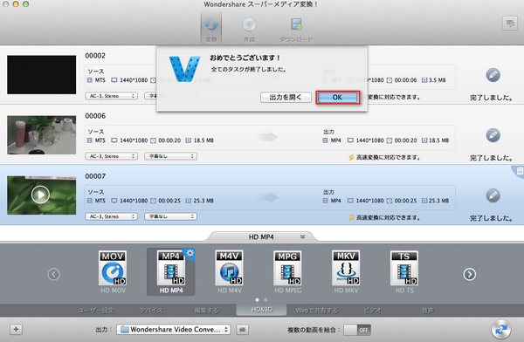Viewport: 524px width, 342px height.
Task: Click the 00002 file name
Action: [95, 56]
